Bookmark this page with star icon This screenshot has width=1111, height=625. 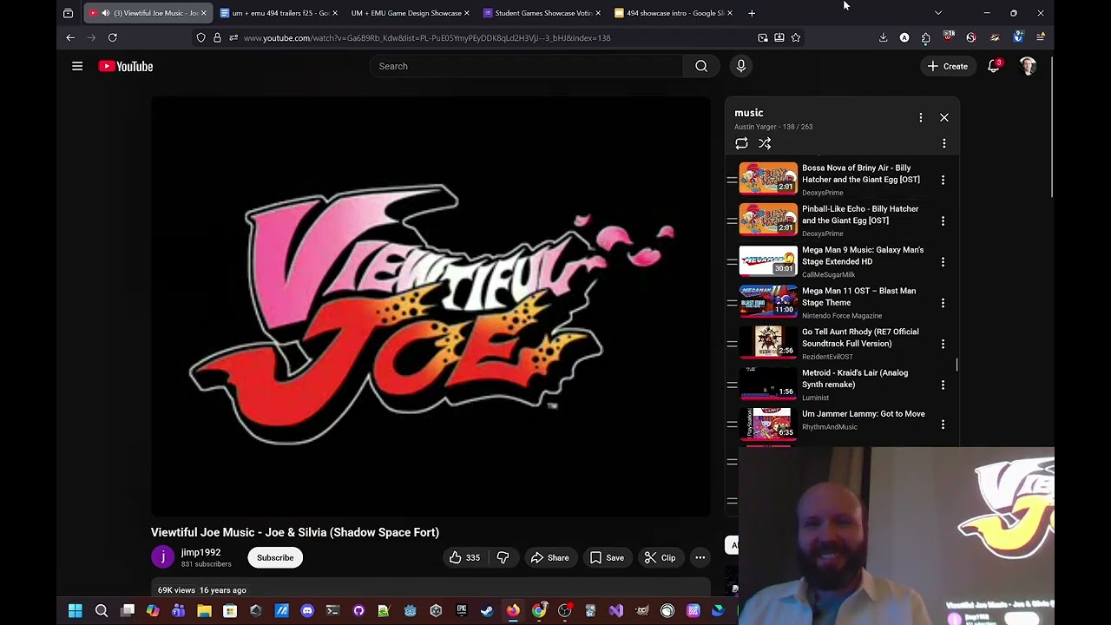coord(796,37)
